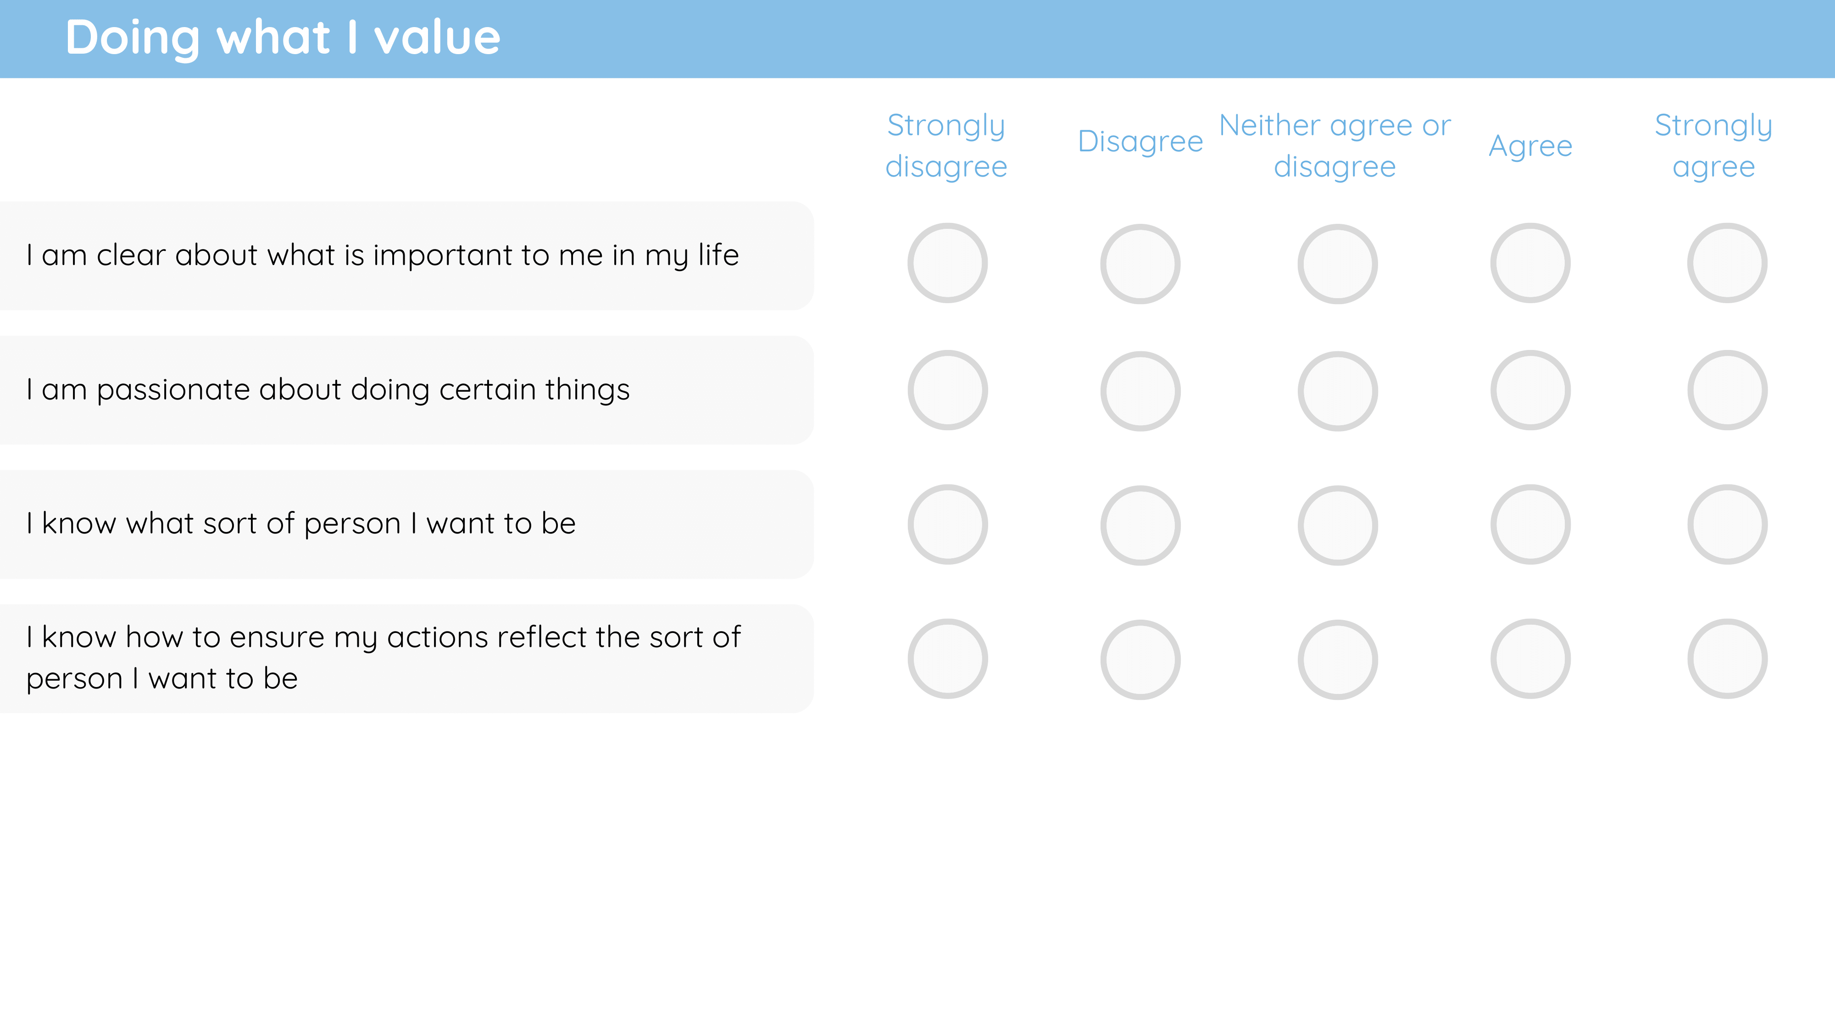Select Agree for clear about what is important
1835x1032 pixels.
point(1531,264)
